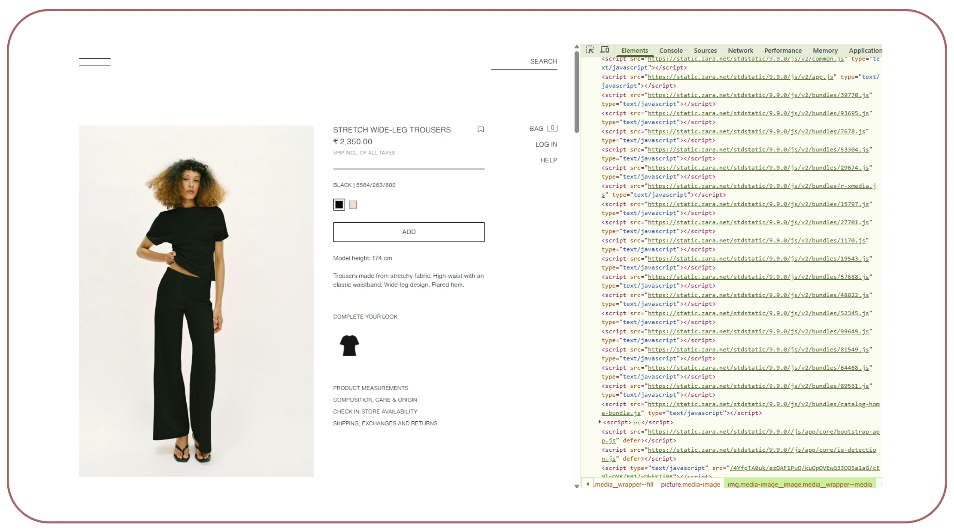The width and height of the screenshot is (954, 532).
Task: Click the LOG IN link
Action: [x=546, y=145]
